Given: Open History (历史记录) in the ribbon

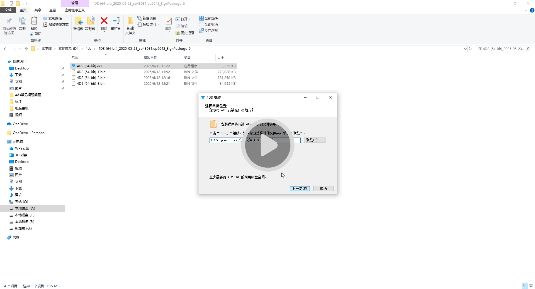Looking at the screenshot, I should click(185, 33).
